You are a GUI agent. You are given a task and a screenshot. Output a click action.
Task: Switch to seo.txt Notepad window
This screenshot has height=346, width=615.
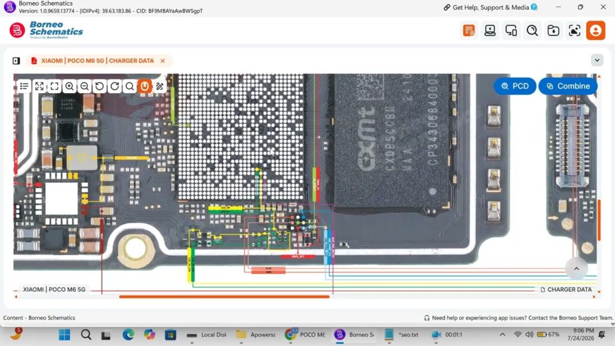pos(402,335)
